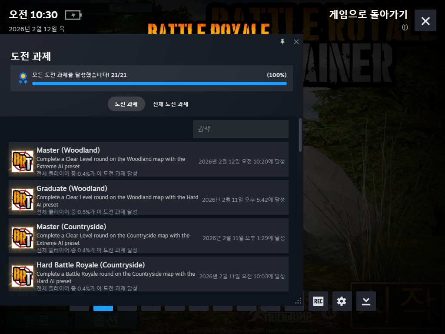Click the '도전 과제' panel heading
Image resolution: width=445 pixels, height=334 pixels.
click(31, 56)
